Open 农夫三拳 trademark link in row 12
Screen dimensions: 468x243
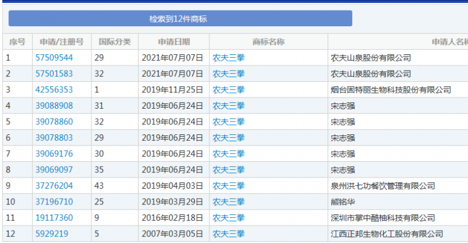point(229,234)
